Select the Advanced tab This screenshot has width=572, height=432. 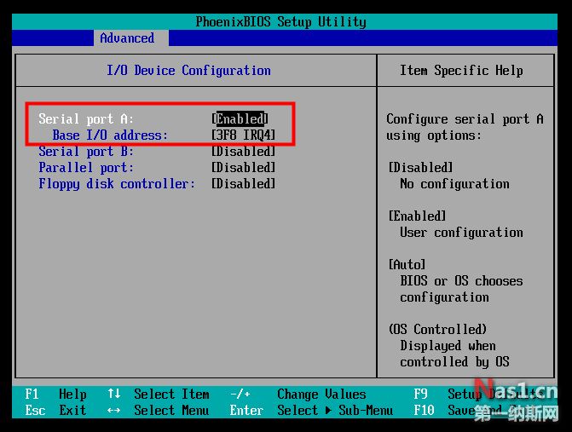127,37
